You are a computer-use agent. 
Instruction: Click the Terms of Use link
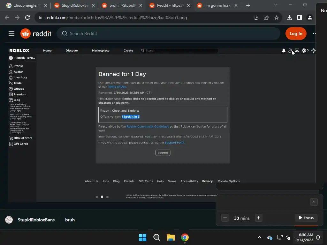click(117, 87)
